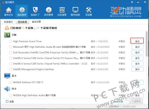The width and height of the screenshot is (149, 109).
Task: Select the 备份还原 tab
Action: tap(36, 22)
